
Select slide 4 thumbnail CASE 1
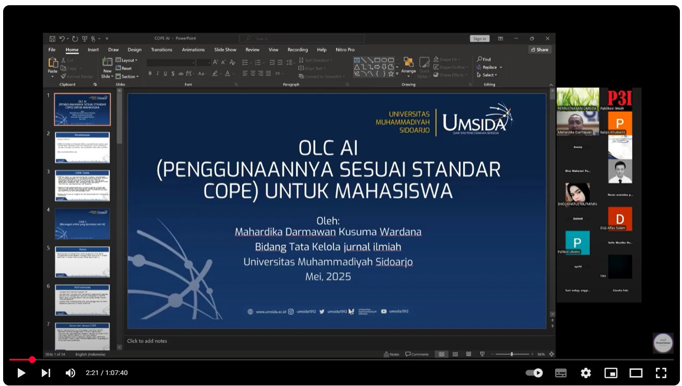coord(82,224)
